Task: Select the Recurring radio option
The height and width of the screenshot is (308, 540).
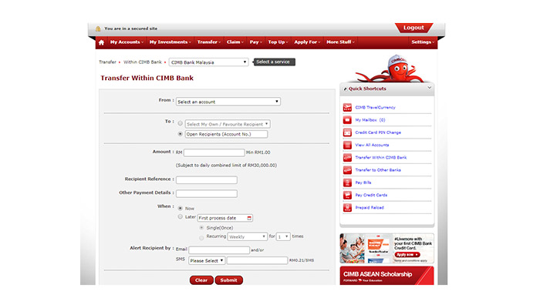Action: (x=201, y=237)
